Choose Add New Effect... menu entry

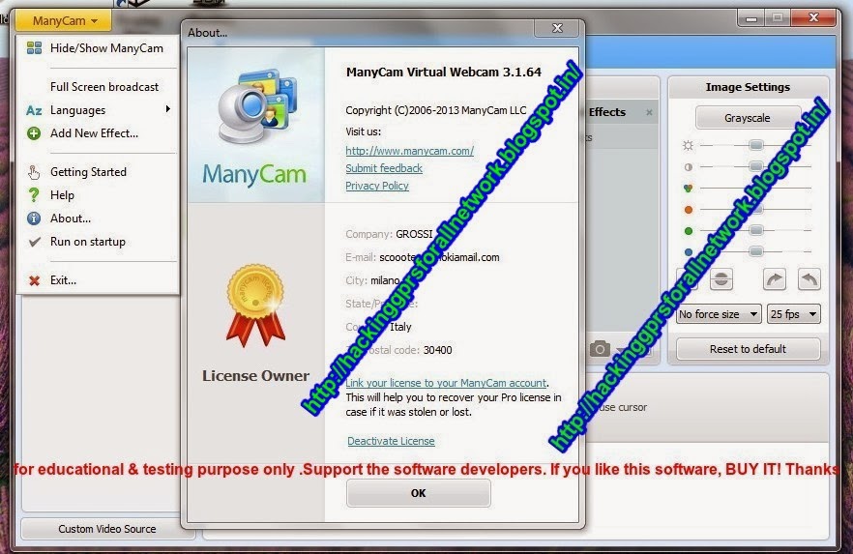98,133
